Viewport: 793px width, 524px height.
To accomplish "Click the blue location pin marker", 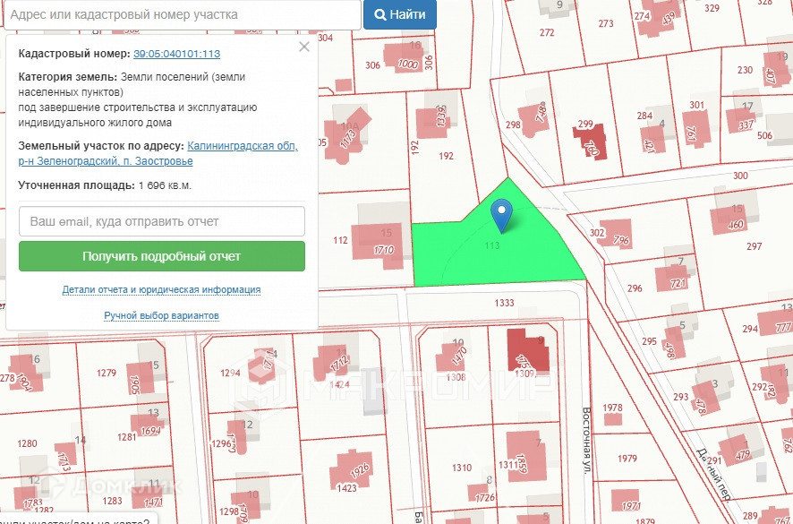I will 502,215.
